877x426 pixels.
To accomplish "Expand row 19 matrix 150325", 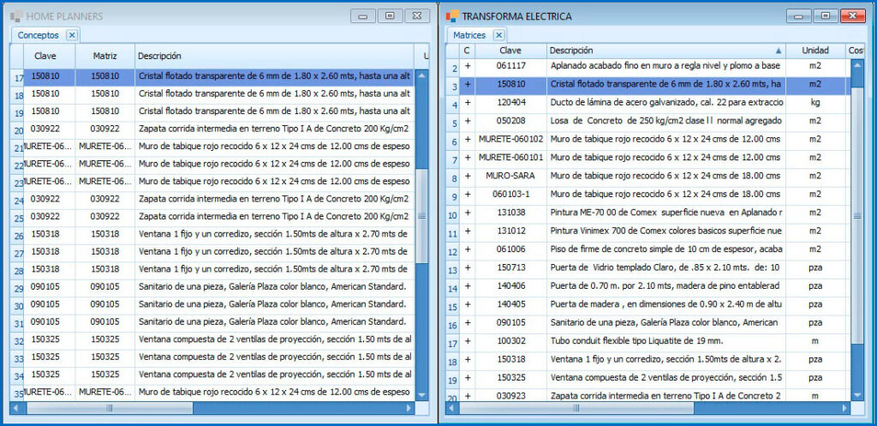I will 467,377.
